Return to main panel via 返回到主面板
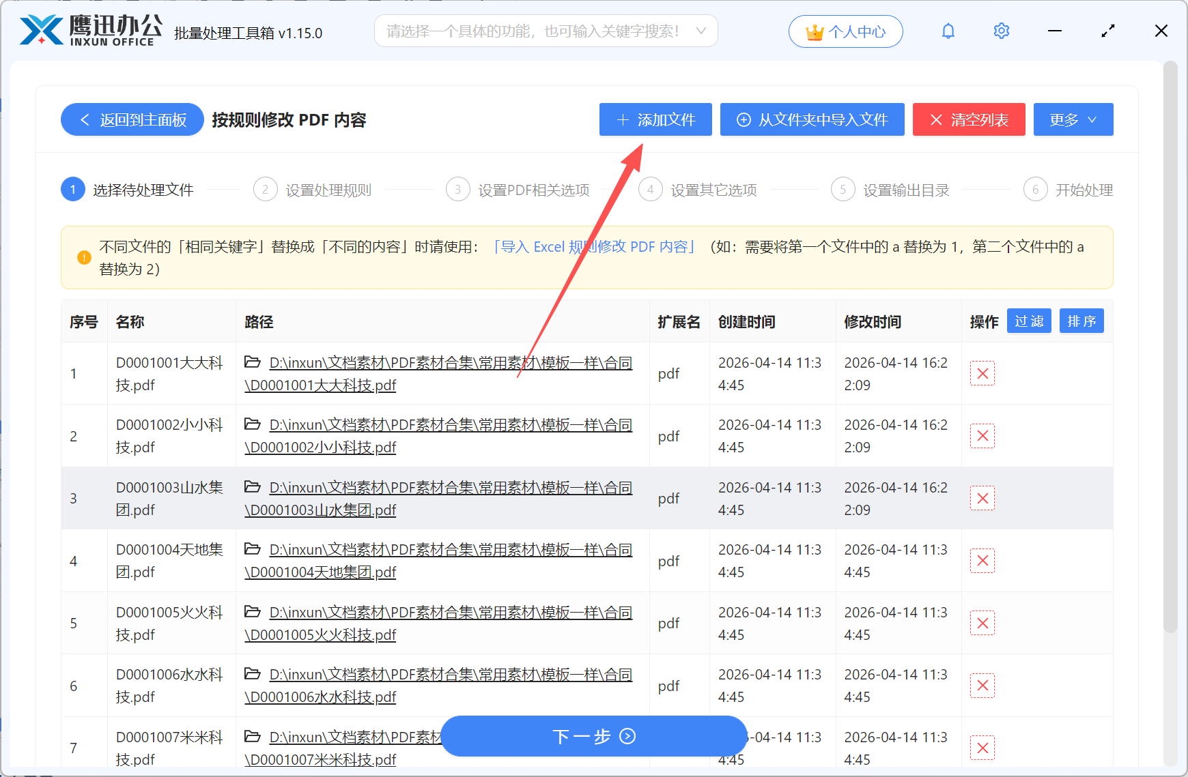Screen dimensions: 1188x777 click(x=132, y=119)
